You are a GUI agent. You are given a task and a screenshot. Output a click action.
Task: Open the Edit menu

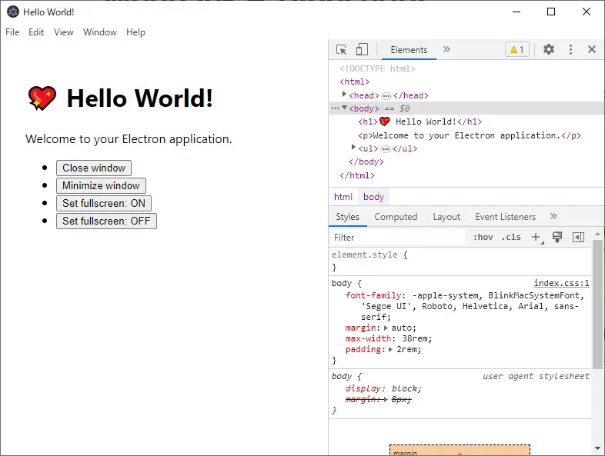click(x=36, y=32)
